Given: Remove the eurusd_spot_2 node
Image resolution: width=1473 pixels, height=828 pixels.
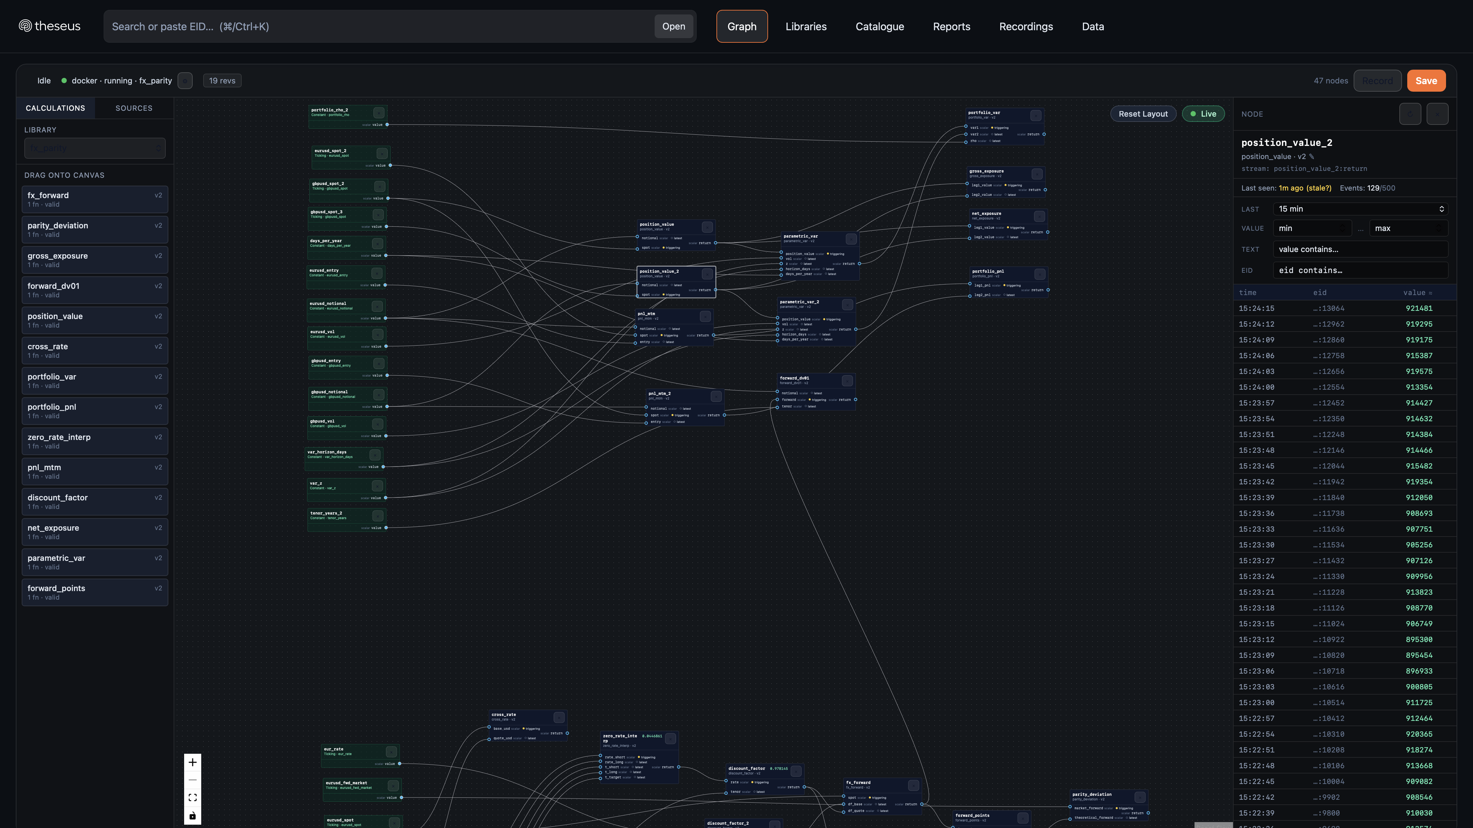Looking at the screenshot, I should tap(382, 153).
